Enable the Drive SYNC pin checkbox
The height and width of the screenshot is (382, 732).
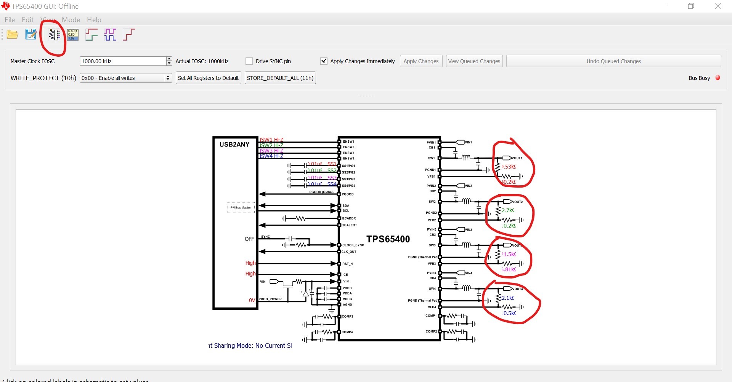tap(249, 61)
